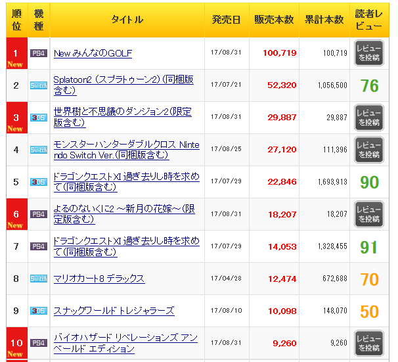This screenshot has height=362, width=398.
Task: Click review button for モンスターハンターダブルクロス
Action: (369, 150)
